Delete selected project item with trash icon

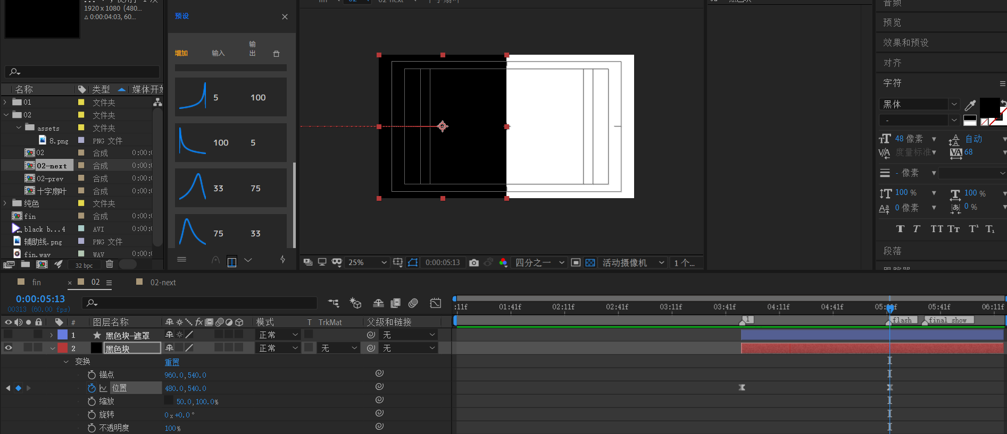110,264
